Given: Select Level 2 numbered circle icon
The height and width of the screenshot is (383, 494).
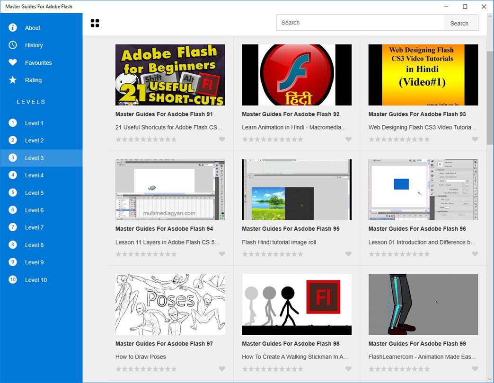Looking at the screenshot, I should (13, 140).
